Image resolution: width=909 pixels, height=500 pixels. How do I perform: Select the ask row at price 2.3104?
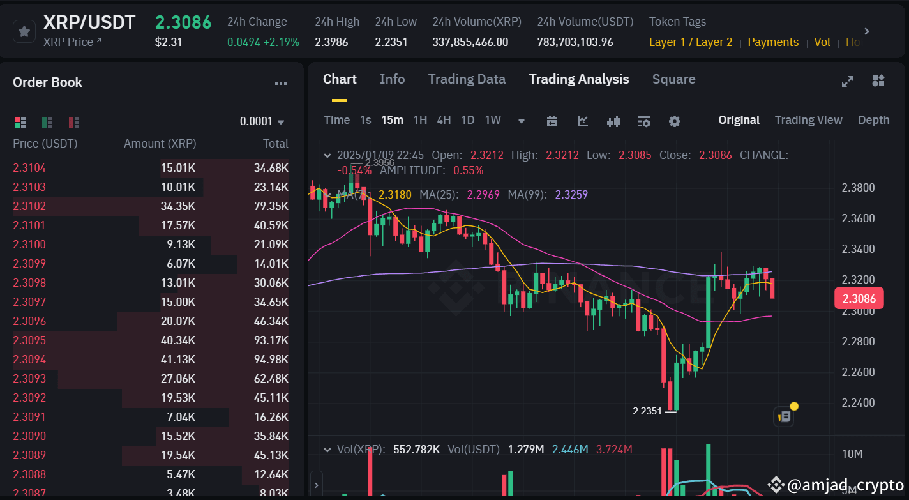tap(151, 168)
